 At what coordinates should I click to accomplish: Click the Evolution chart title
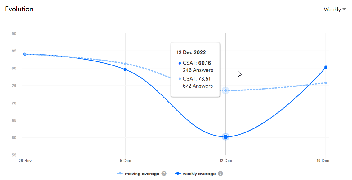coord(19,9)
